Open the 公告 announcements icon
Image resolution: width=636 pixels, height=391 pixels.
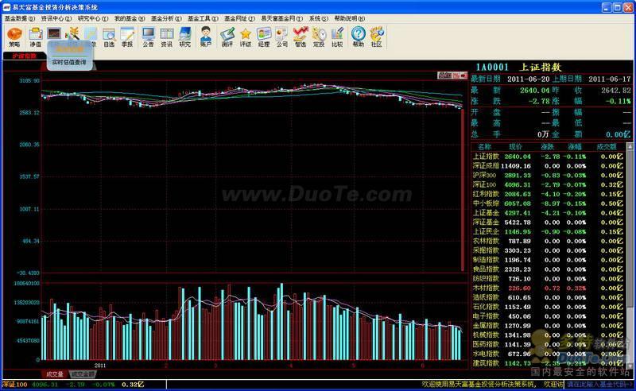coord(149,37)
